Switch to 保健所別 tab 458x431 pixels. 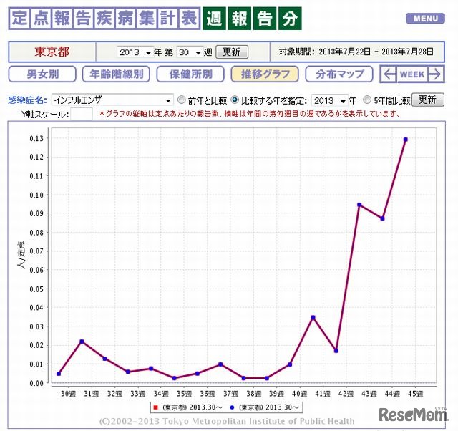[x=190, y=74]
